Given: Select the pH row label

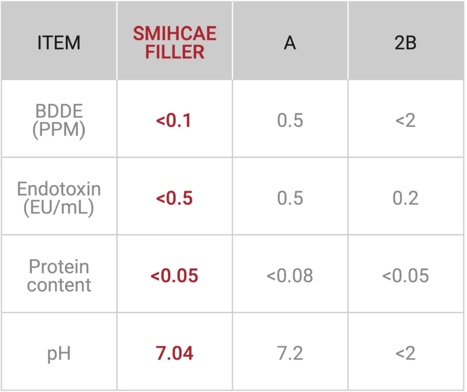Looking at the screenshot, I should (59, 353).
